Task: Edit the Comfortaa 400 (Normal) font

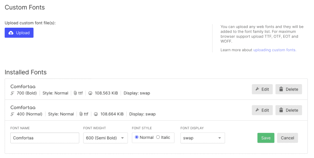Action: coord(262,110)
